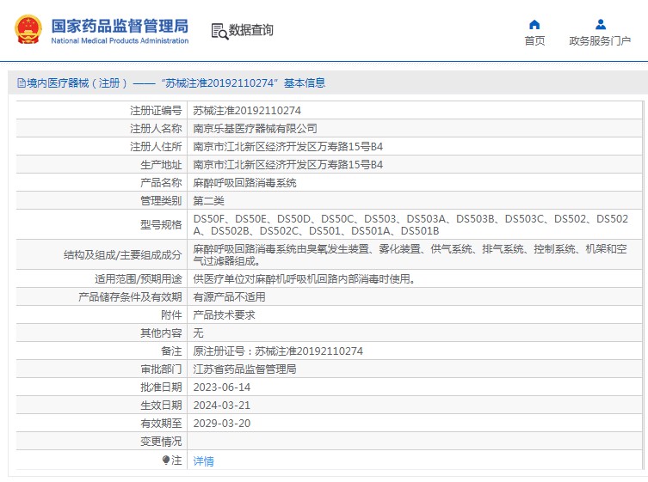The width and height of the screenshot is (648, 482).
Task: Click the document icon before 境内医疗器械
Action: pos(22,83)
